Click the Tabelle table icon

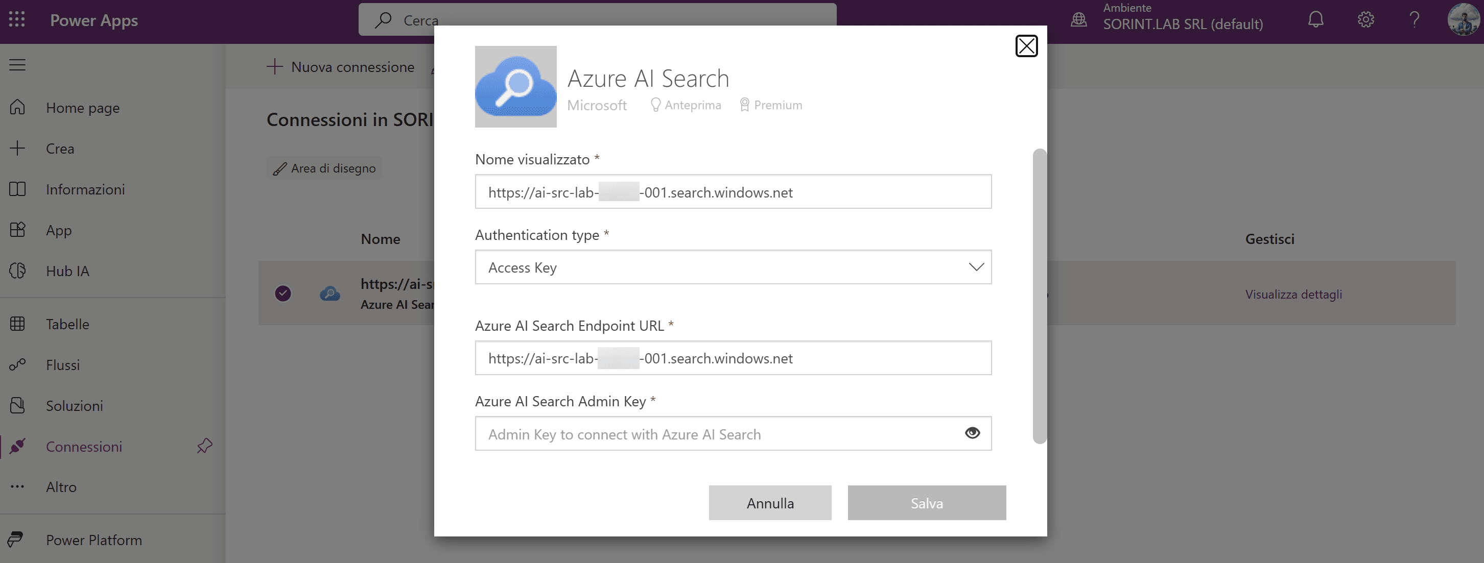point(17,324)
